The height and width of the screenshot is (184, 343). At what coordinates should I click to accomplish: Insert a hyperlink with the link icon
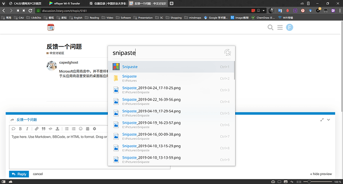36,129
